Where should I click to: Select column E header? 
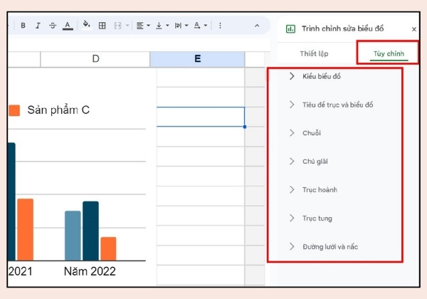point(197,59)
